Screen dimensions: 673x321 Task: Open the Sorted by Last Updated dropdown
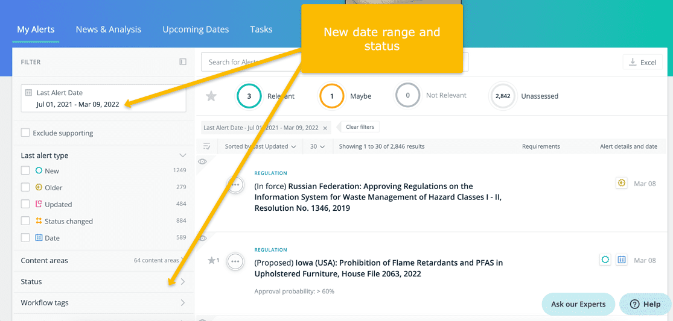pyautogui.click(x=260, y=146)
